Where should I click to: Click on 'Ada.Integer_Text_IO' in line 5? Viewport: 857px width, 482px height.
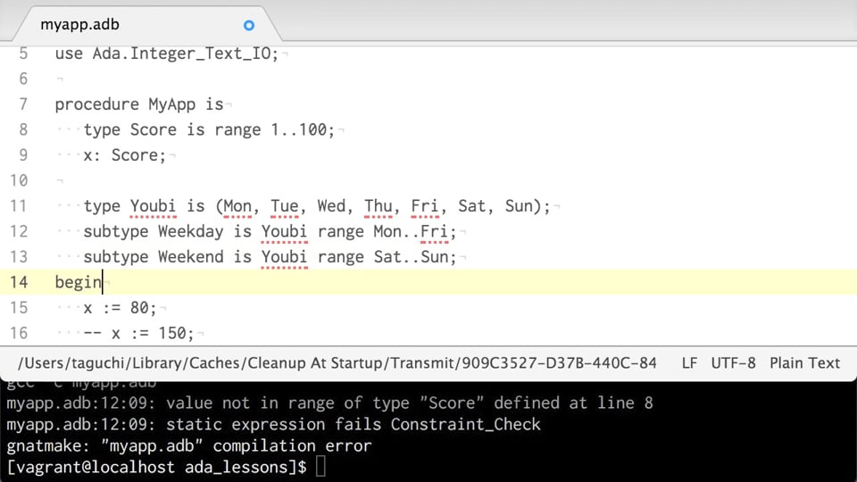[x=181, y=54]
